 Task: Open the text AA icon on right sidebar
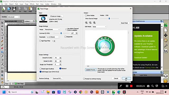click(166, 51)
